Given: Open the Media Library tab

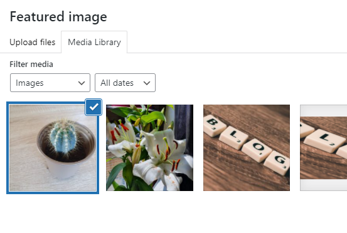Looking at the screenshot, I should tap(94, 42).
